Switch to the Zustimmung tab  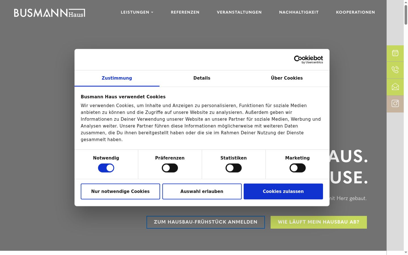[117, 78]
